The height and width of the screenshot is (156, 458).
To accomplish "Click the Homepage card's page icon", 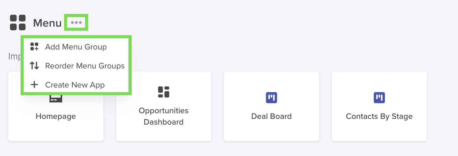I will 56,98.
